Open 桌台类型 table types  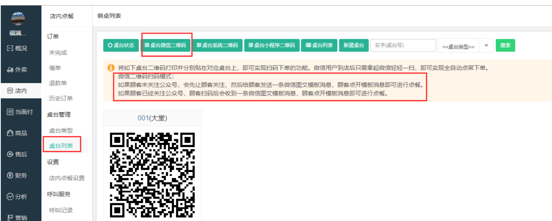point(61,130)
